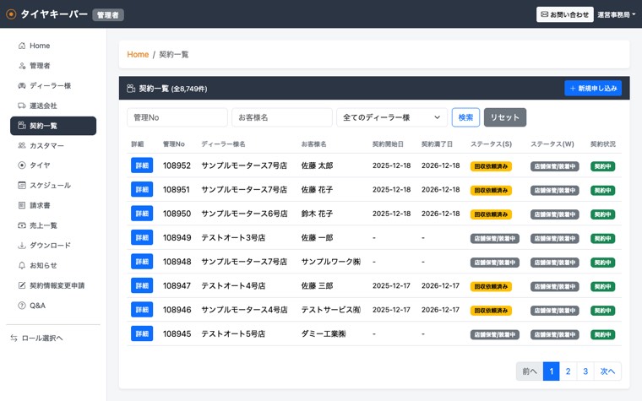
Task: Click the Q&A question mark icon
Action: [22, 306]
